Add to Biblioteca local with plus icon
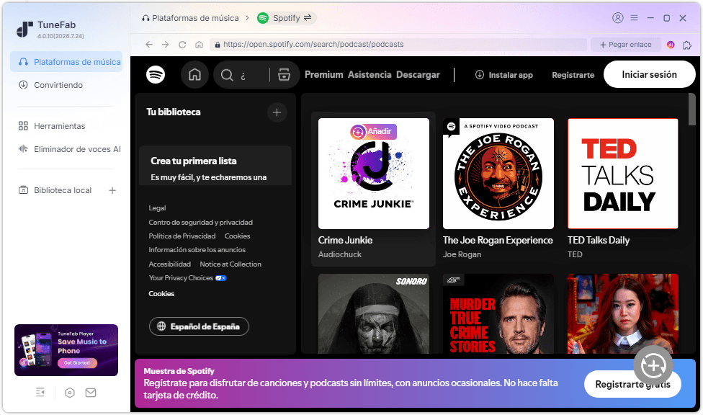Viewport: 703px width, 415px height. [x=112, y=190]
